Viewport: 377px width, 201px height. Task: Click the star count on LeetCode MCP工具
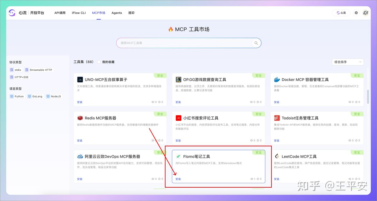(x=358, y=179)
